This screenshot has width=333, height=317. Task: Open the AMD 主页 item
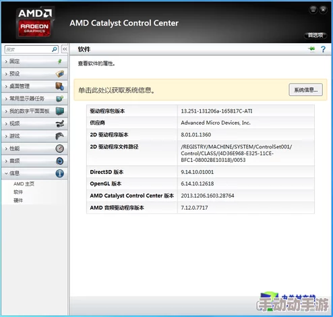[x=24, y=184]
